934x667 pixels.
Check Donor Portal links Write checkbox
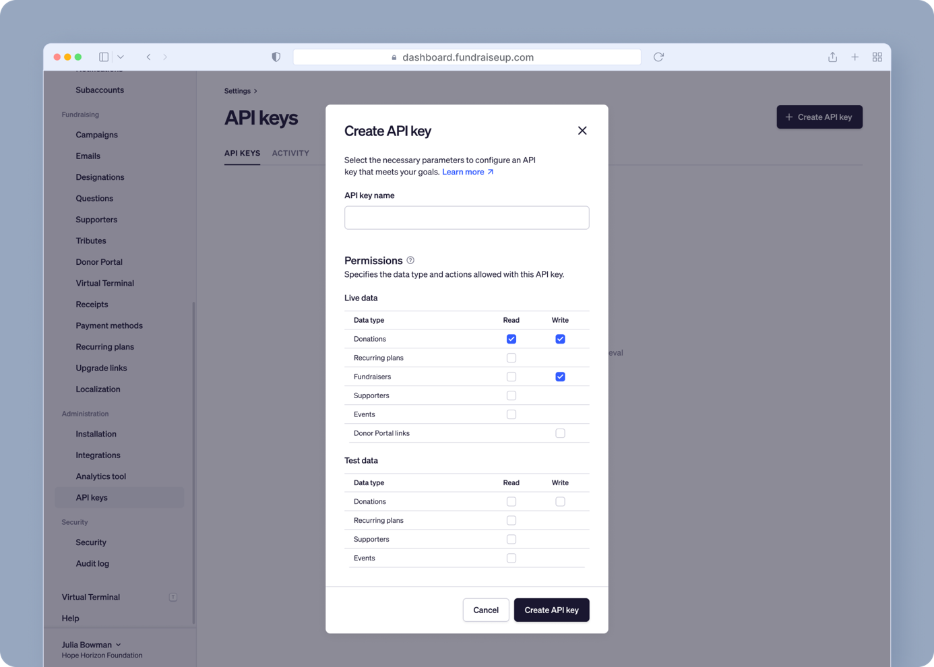pyautogui.click(x=560, y=433)
